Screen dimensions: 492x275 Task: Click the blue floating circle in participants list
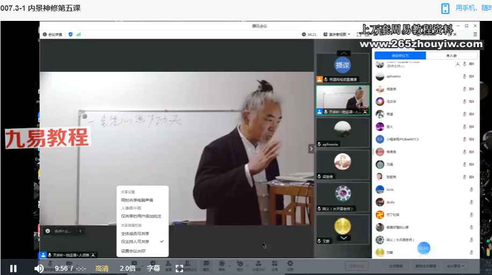(x=424, y=248)
